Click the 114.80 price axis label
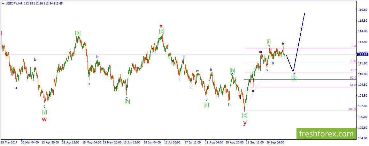Image resolution: width=369 pixels, height=146 pixels. (362, 32)
